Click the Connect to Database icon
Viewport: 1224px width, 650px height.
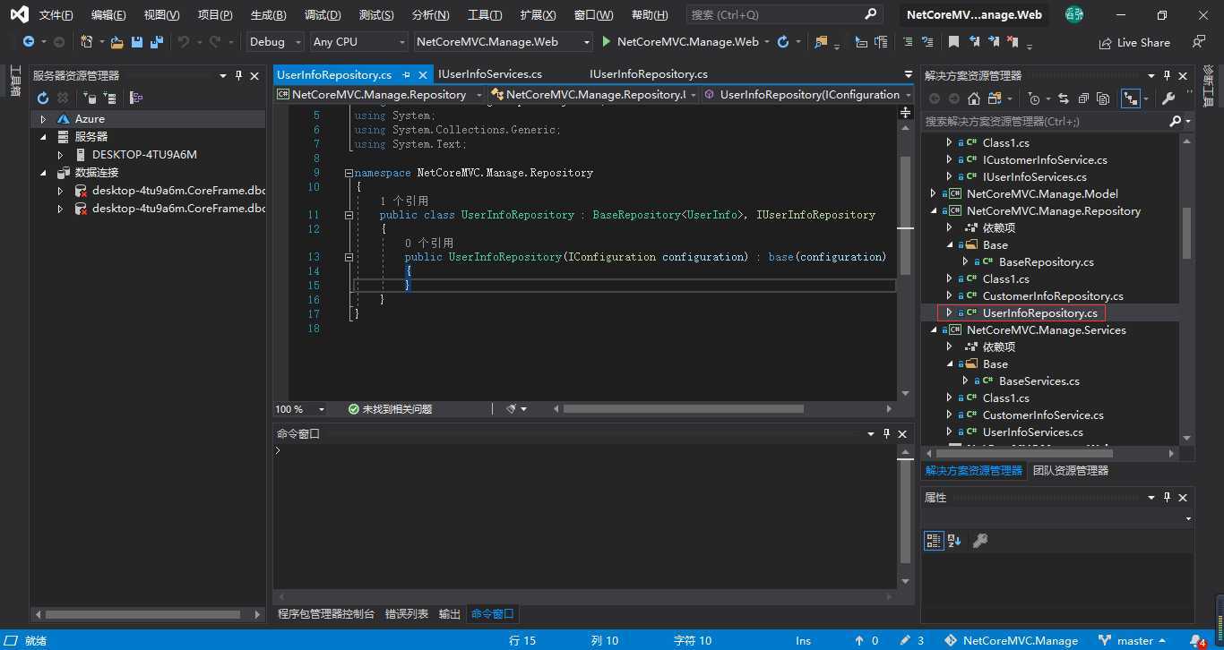89,98
